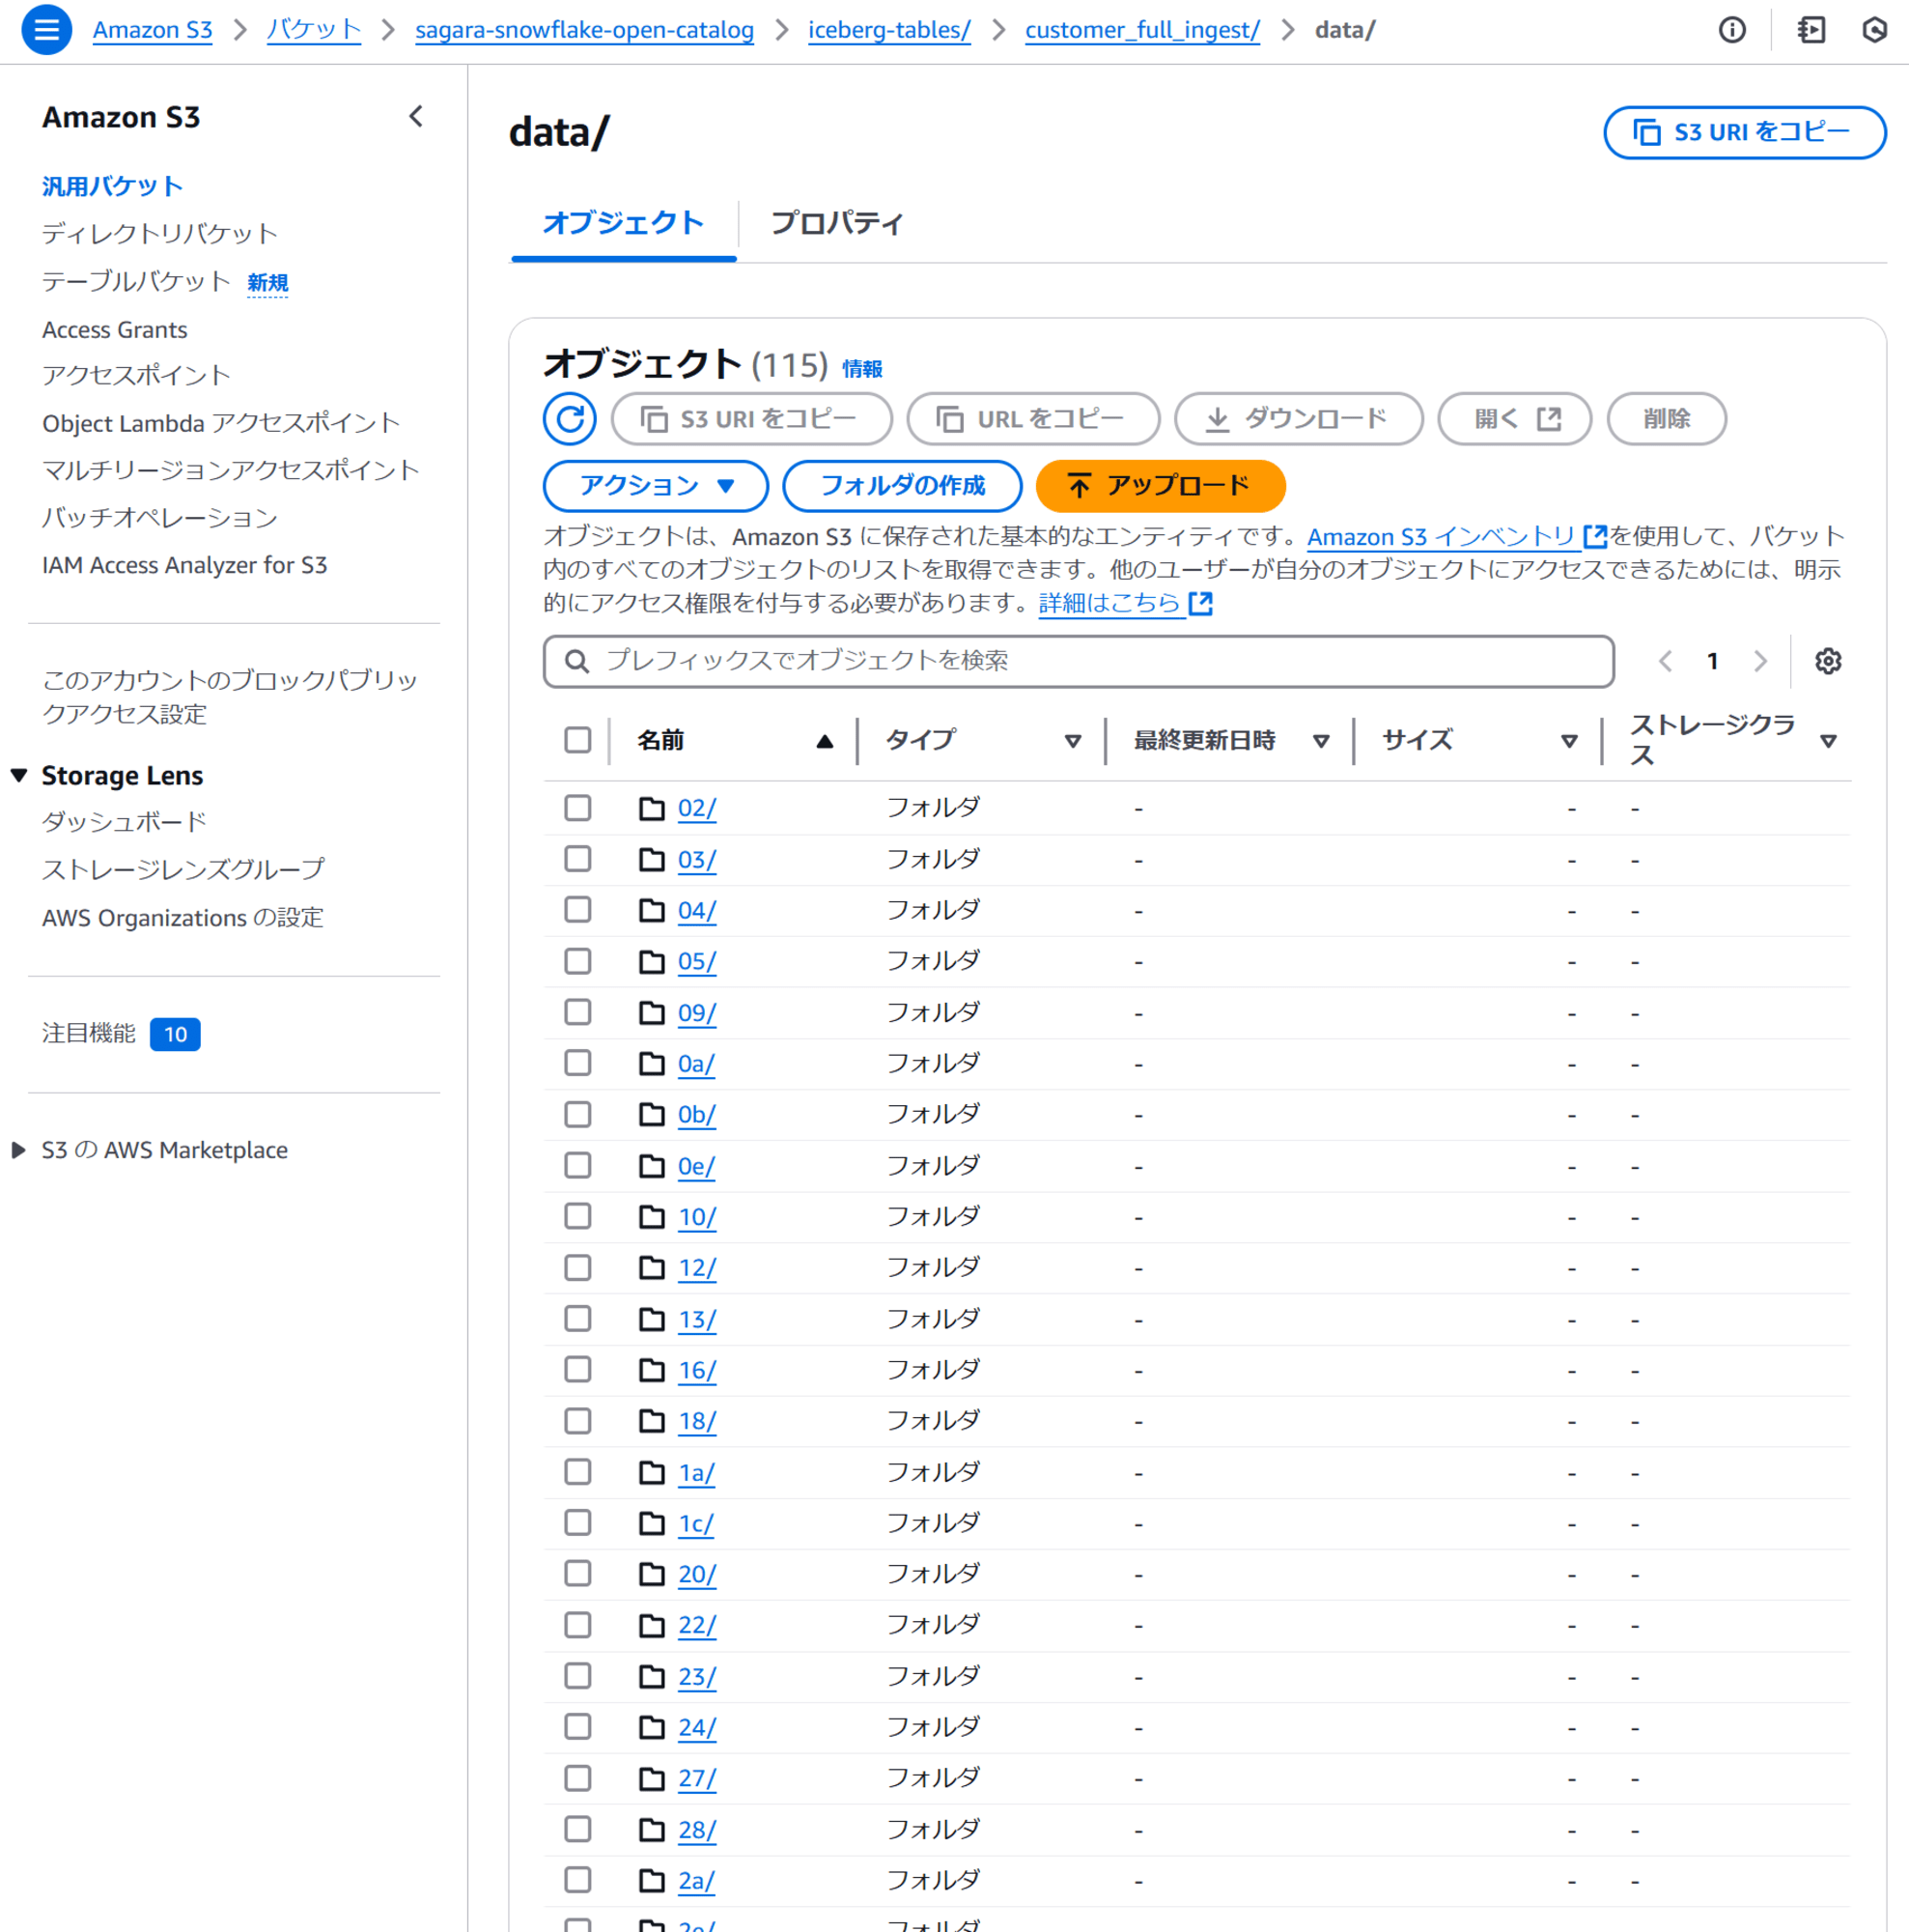Viewport: 1909px width, 1932px height.
Task: Select the checkbox for folder 20/
Action: click(x=577, y=1574)
